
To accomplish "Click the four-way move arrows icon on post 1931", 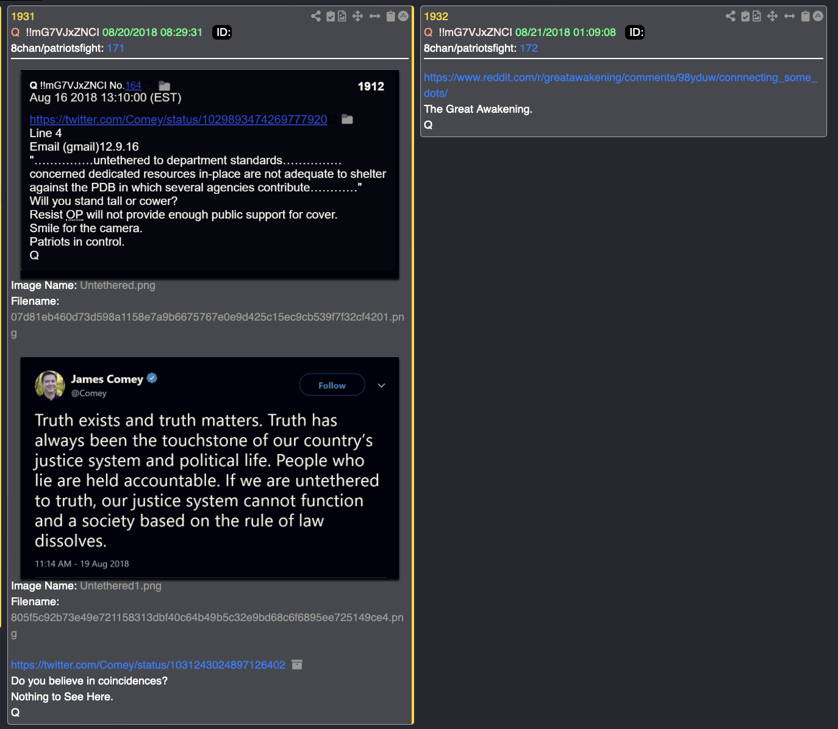I will coord(358,16).
